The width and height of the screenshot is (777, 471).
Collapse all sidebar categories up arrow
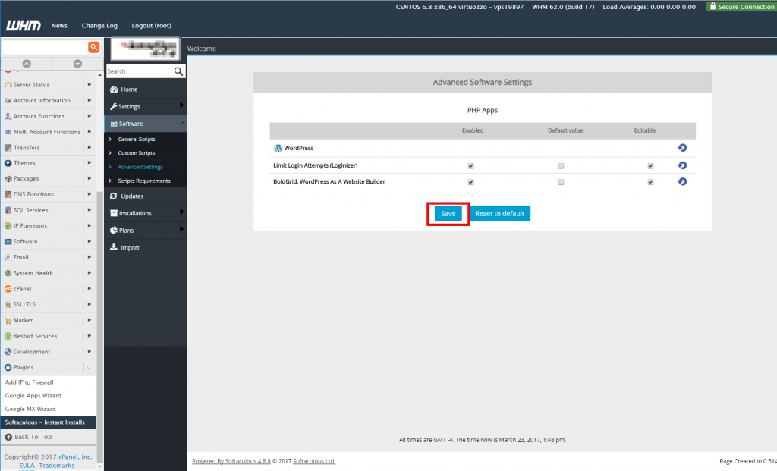[27, 64]
